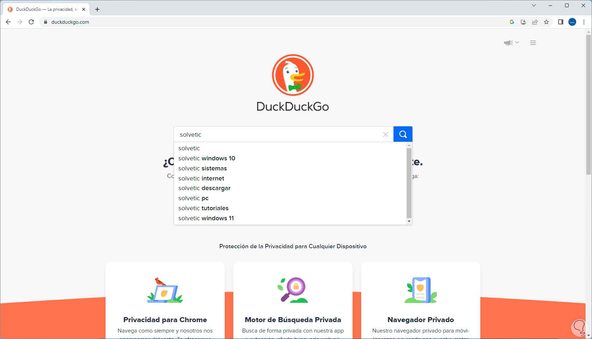Viewport: 592px width, 339px height.
Task: Select the plain 'solvetic' suggestion
Action: point(290,148)
